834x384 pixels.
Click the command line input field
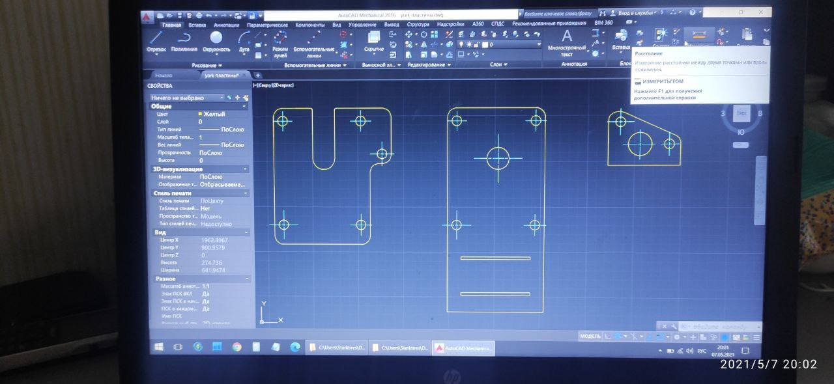coord(720,326)
